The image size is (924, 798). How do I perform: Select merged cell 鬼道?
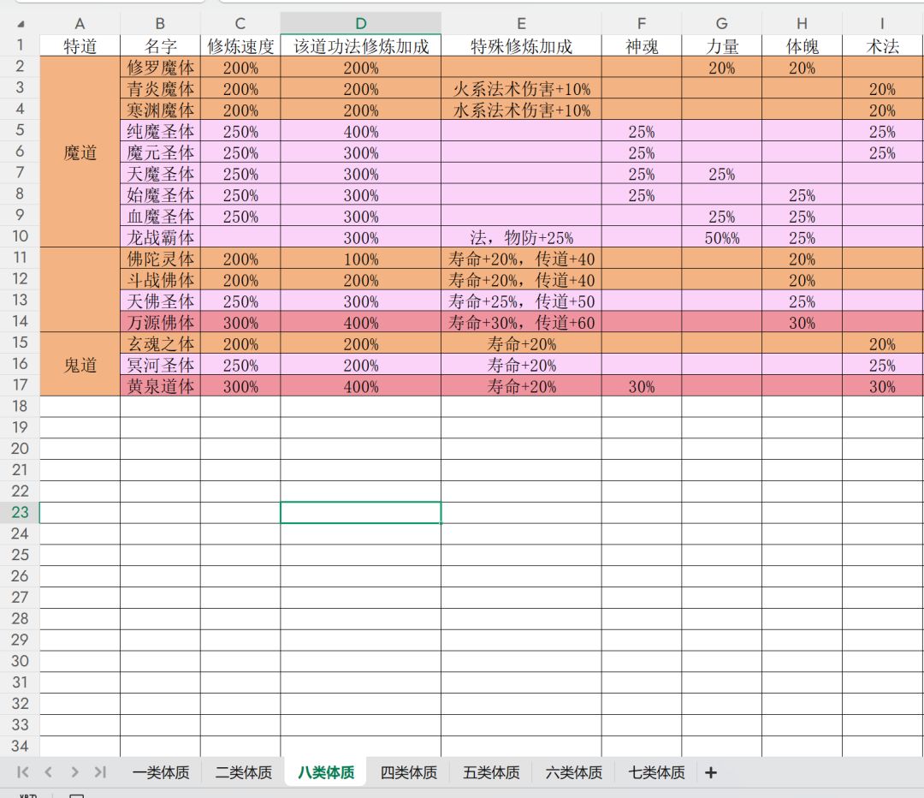80,365
